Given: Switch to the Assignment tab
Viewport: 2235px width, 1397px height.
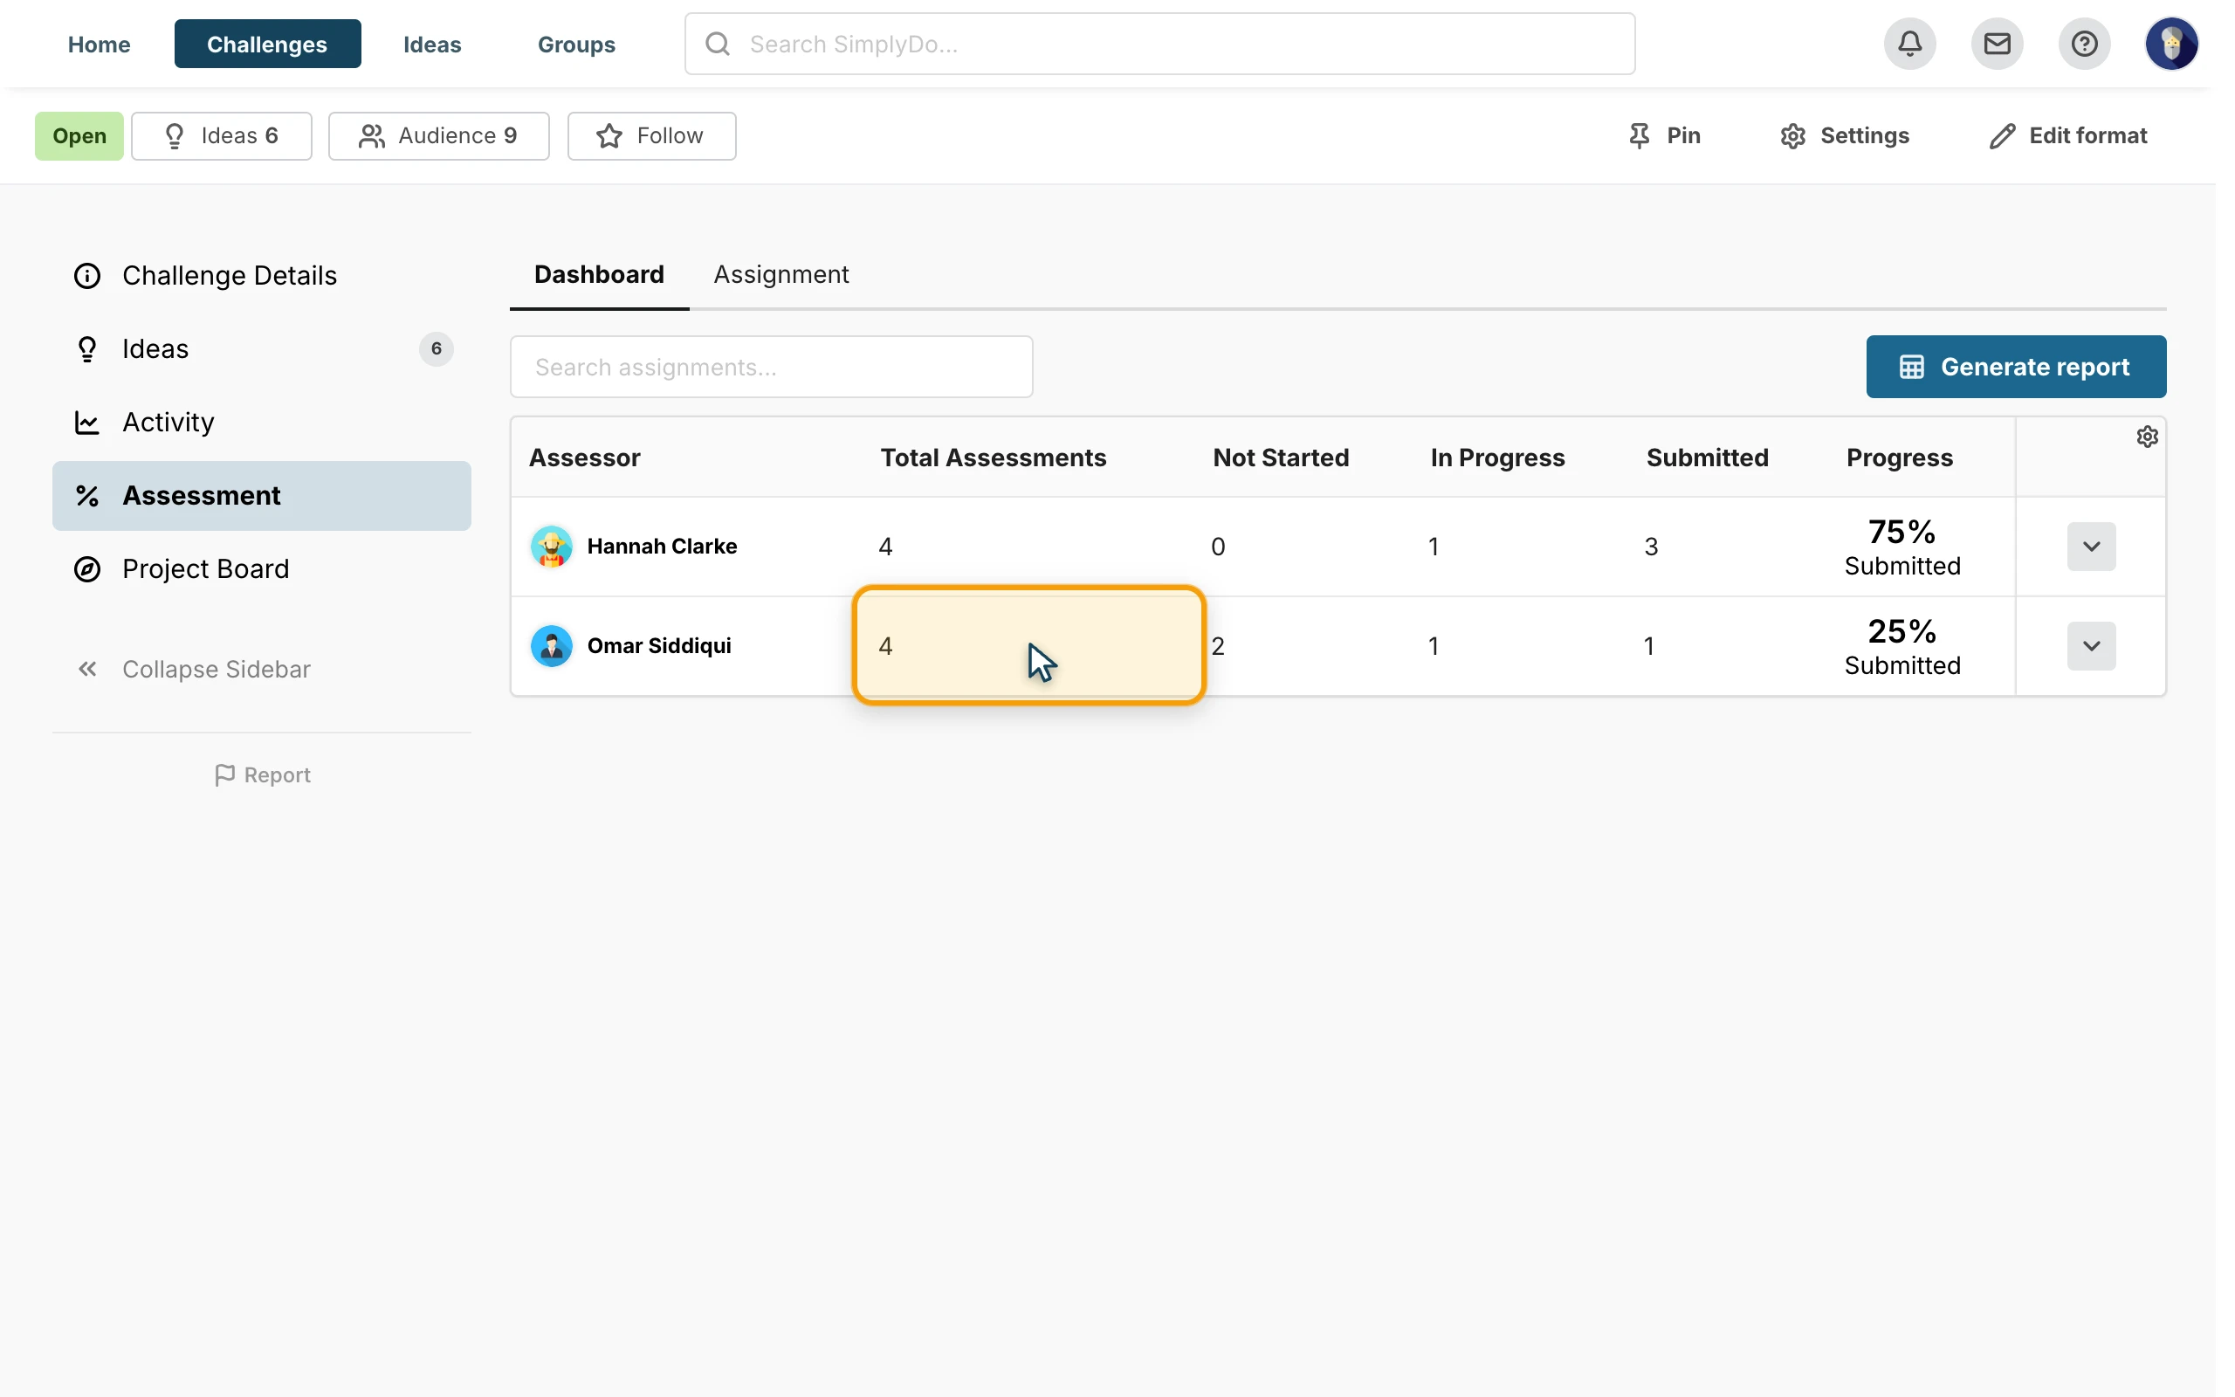Looking at the screenshot, I should (x=781, y=274).
